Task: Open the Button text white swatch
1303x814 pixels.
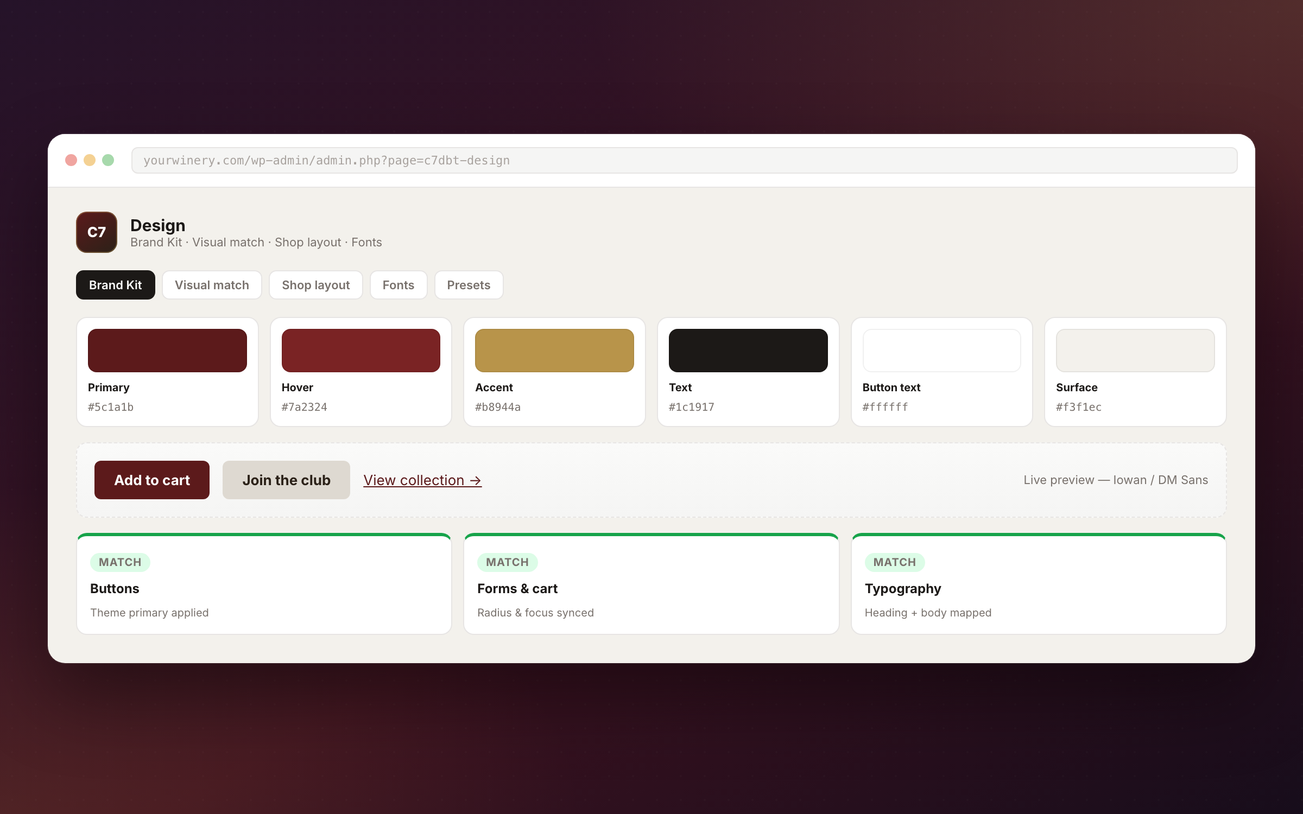Action: pos(942,351)
